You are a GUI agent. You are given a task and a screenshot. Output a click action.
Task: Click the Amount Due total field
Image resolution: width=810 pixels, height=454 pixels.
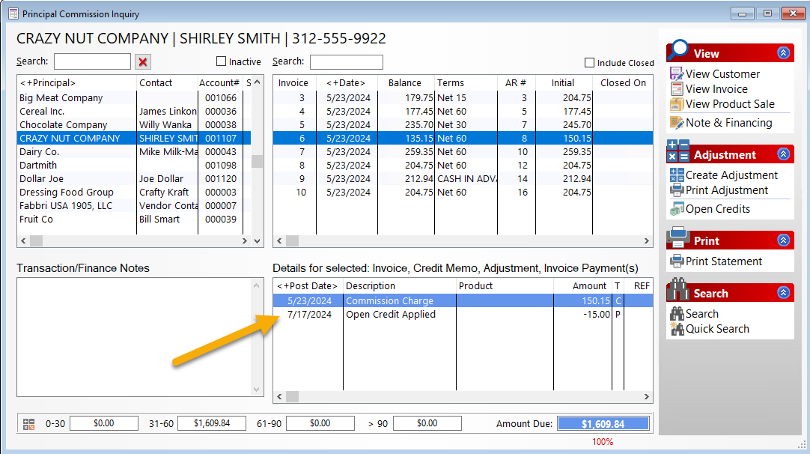[603, 424]
